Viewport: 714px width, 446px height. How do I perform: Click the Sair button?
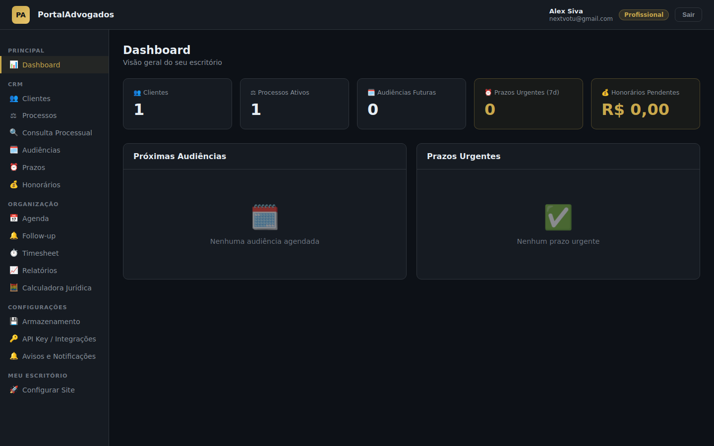(688, 14)
